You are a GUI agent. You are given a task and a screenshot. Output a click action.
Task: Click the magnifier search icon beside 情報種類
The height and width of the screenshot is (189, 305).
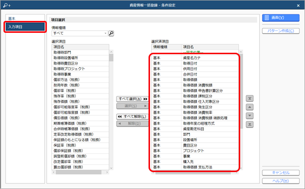111,33
